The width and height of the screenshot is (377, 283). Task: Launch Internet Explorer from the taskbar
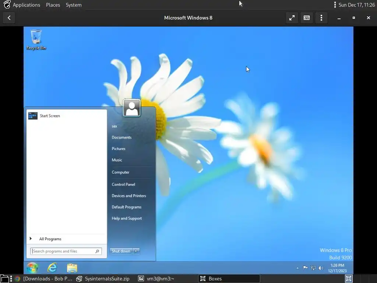point(52,268)
